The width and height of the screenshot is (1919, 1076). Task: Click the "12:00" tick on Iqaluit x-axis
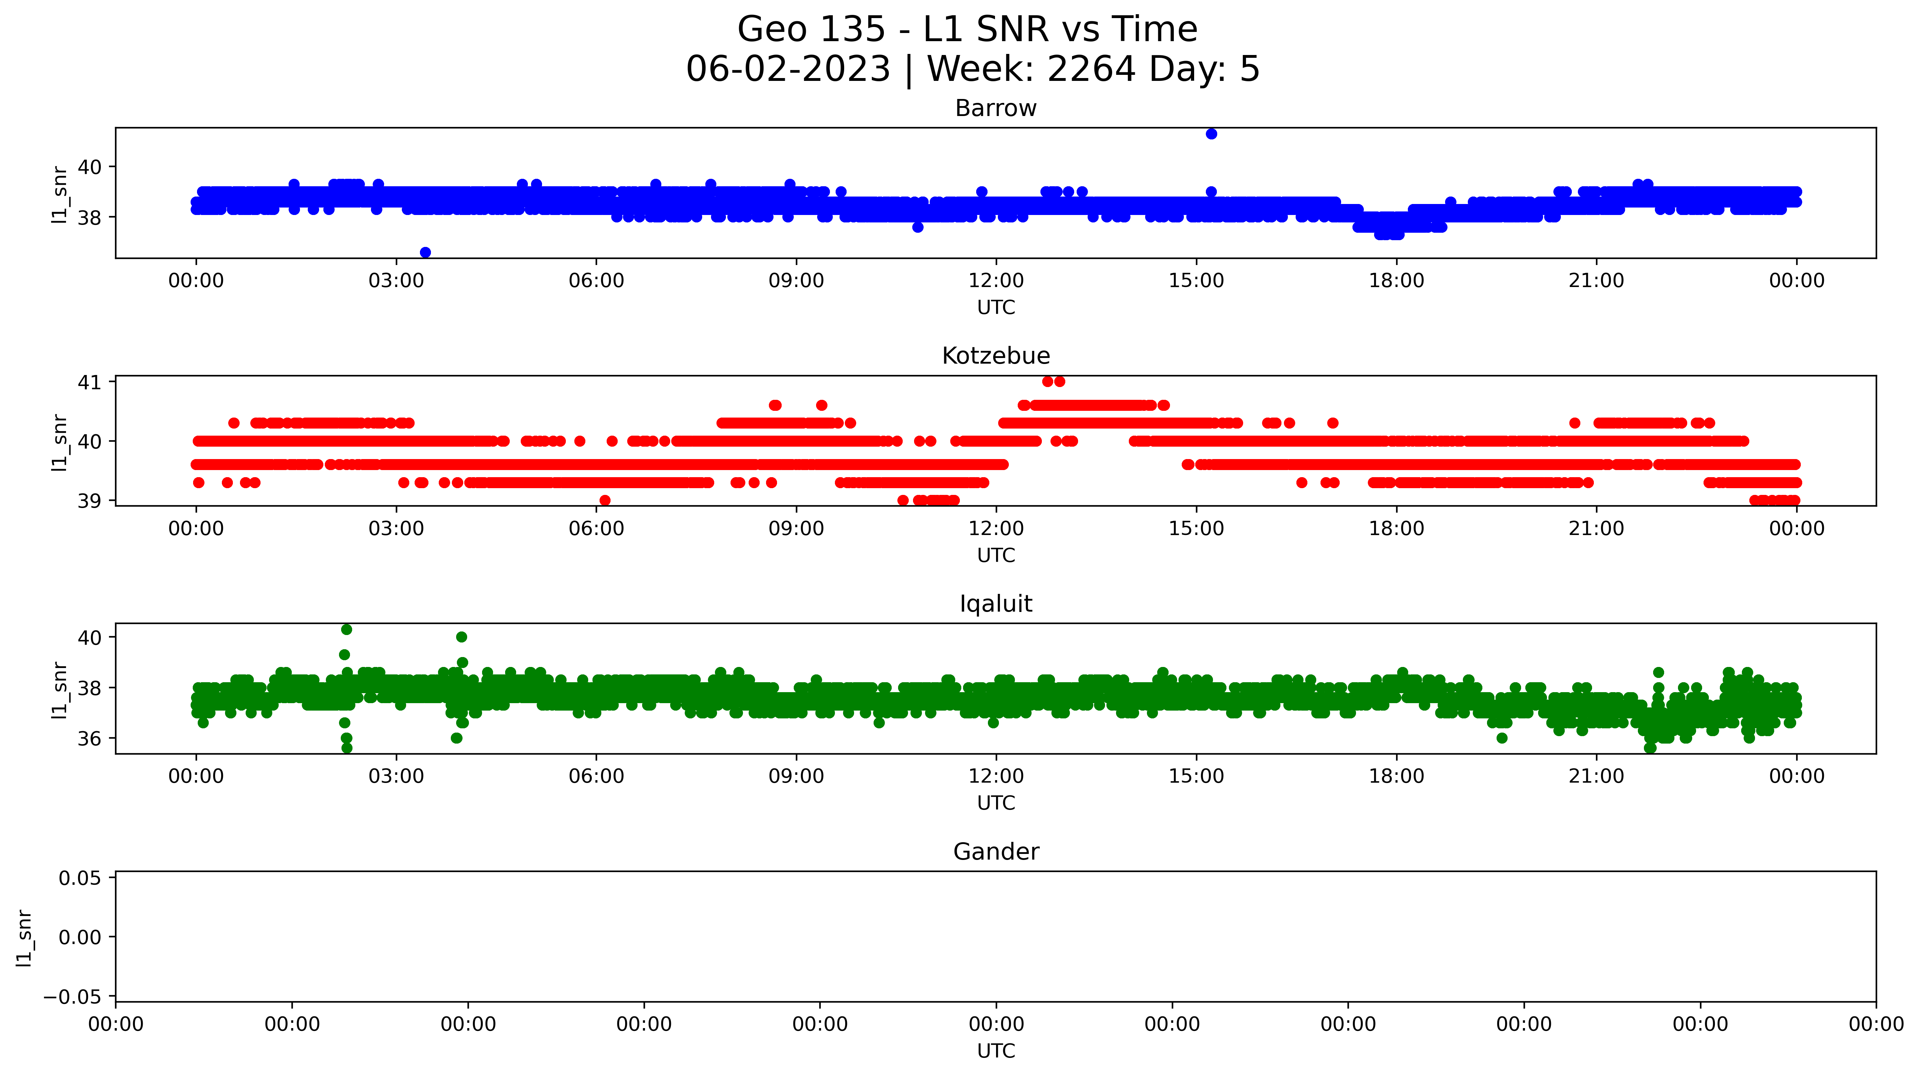(996, 777)
